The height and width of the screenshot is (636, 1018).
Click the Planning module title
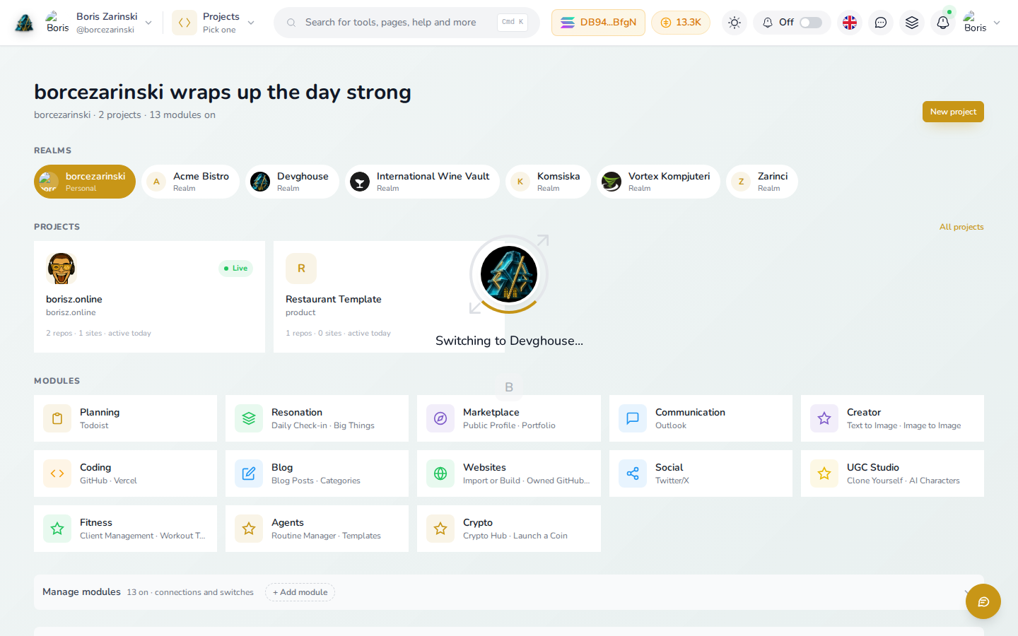(x=100, y=412)
